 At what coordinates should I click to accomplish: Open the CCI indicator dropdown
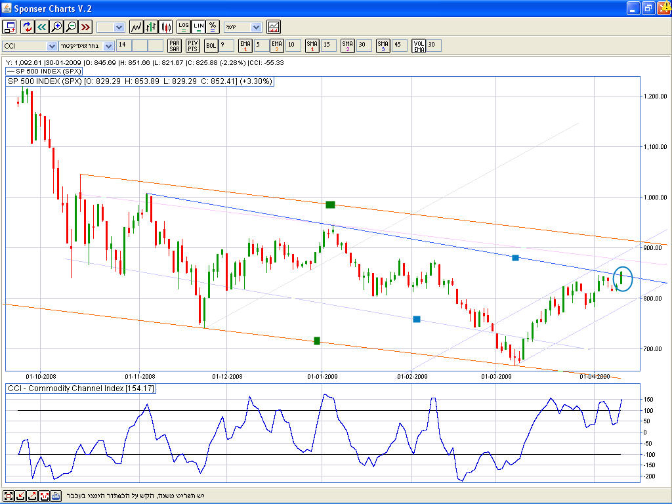click(x=52, y=46)
